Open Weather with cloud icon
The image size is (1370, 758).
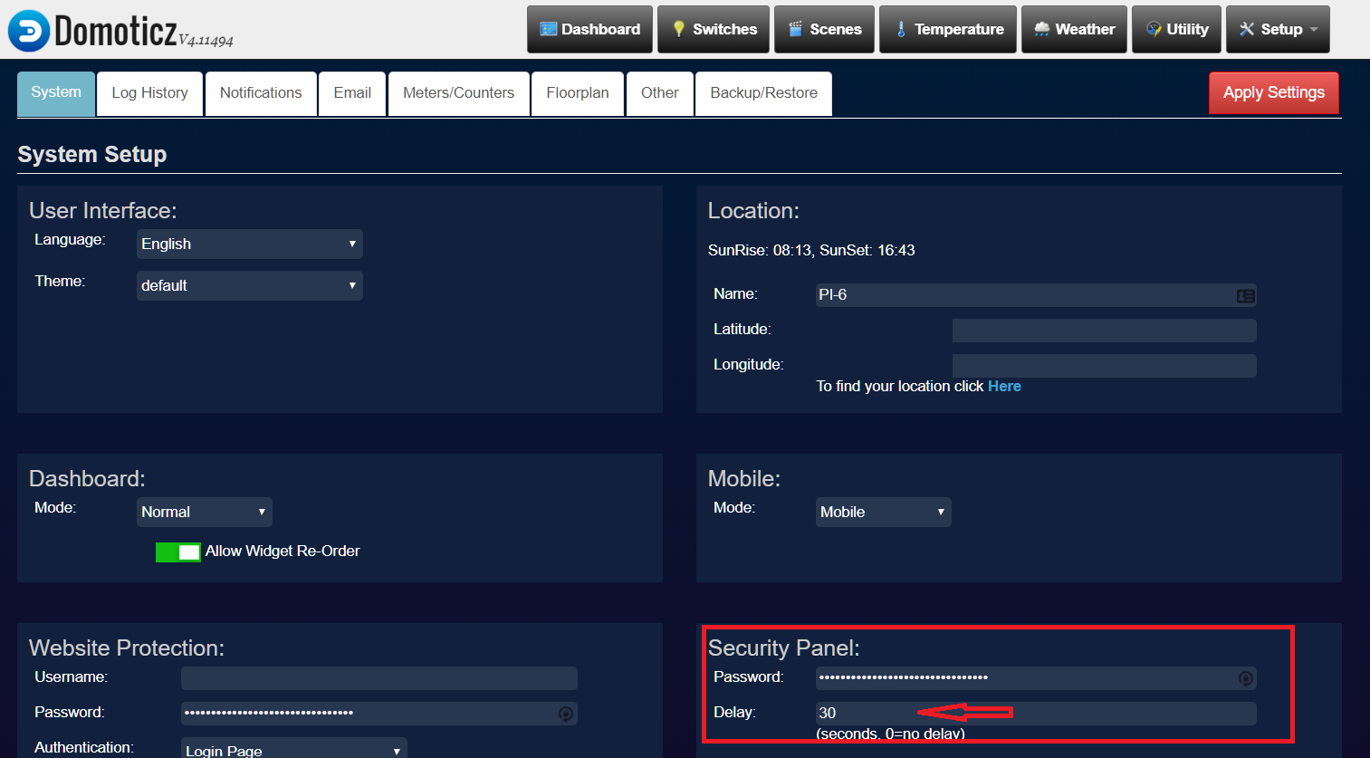1074,29
